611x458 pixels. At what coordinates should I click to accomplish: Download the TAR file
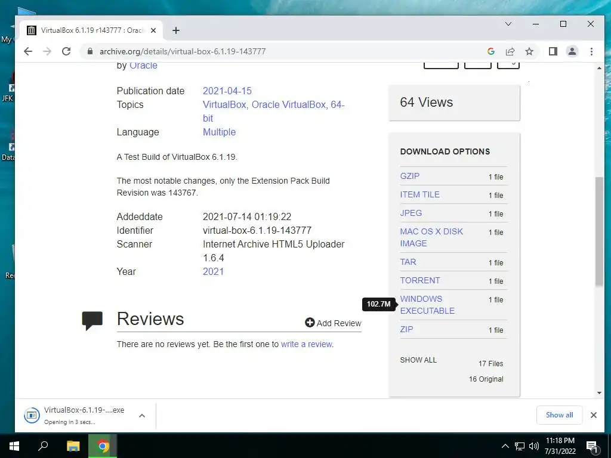(408, 262)
